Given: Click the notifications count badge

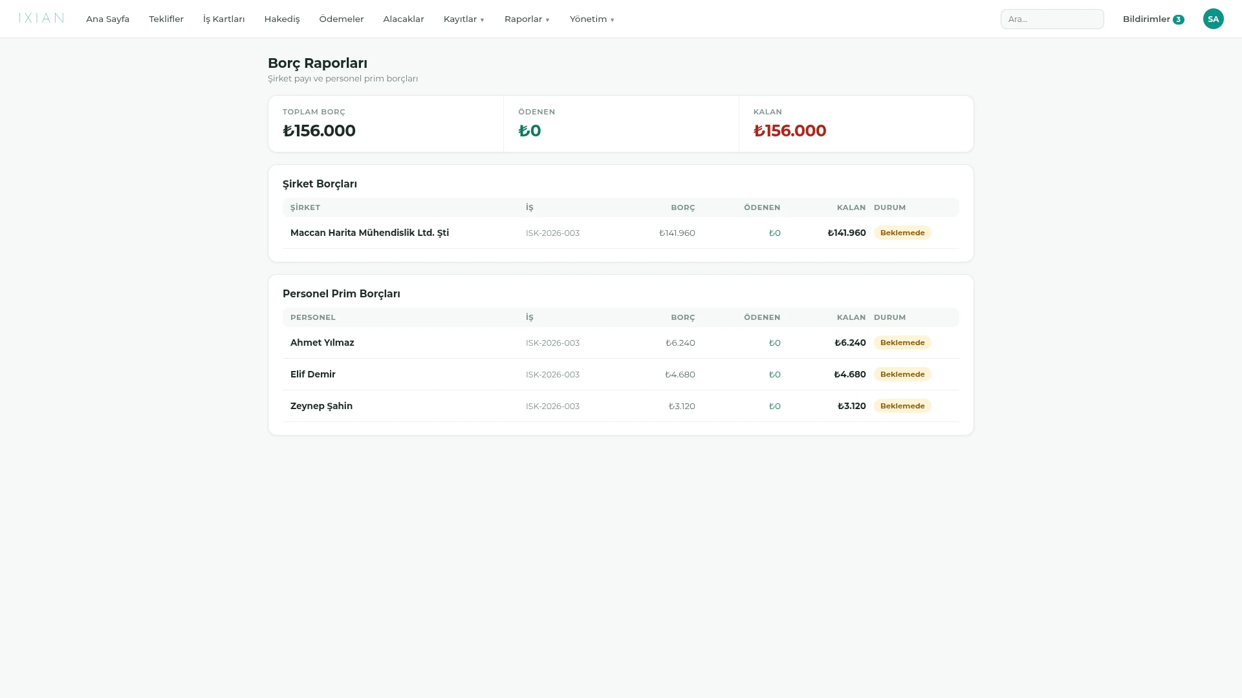Looking at the screenshot, I should [x=1178, y=19].
